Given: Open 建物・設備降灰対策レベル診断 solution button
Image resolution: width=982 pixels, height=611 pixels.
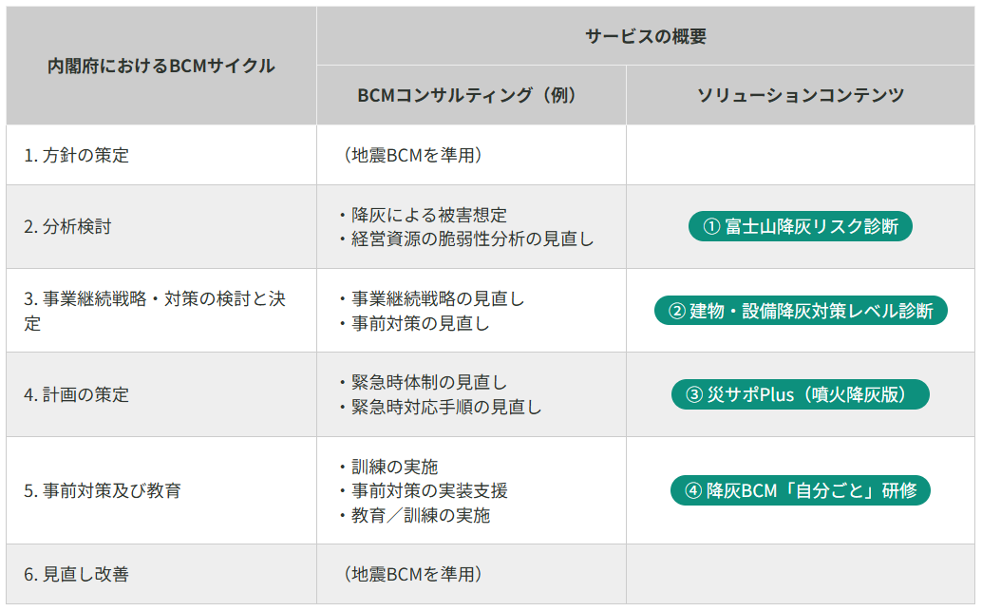Looking at the screenshot, I should tap(801, 311).
